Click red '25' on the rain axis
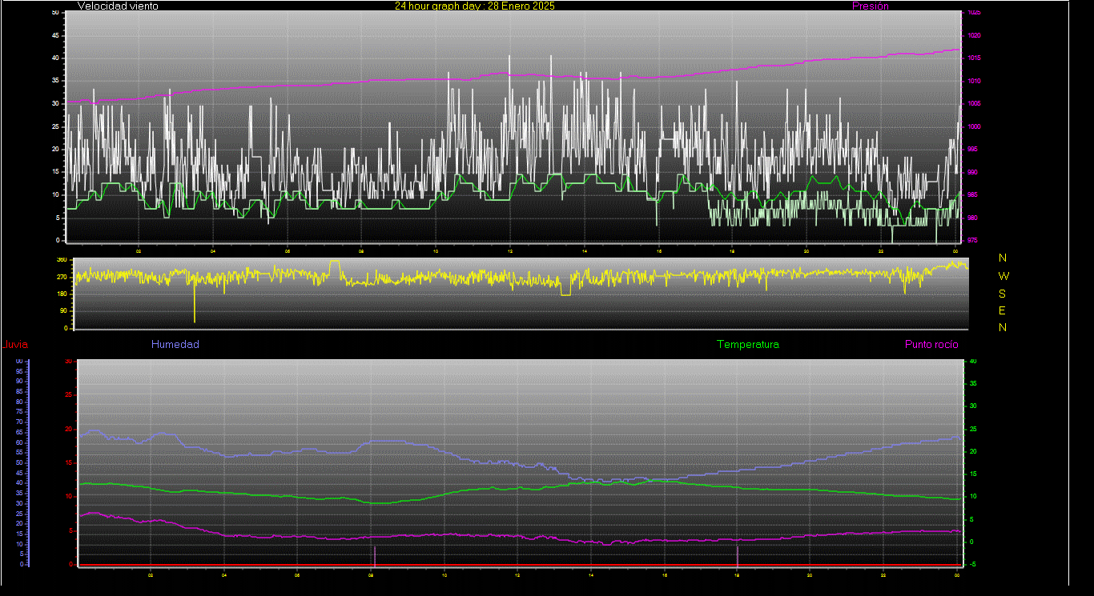The image size is (1094, 596). [68, 395]
